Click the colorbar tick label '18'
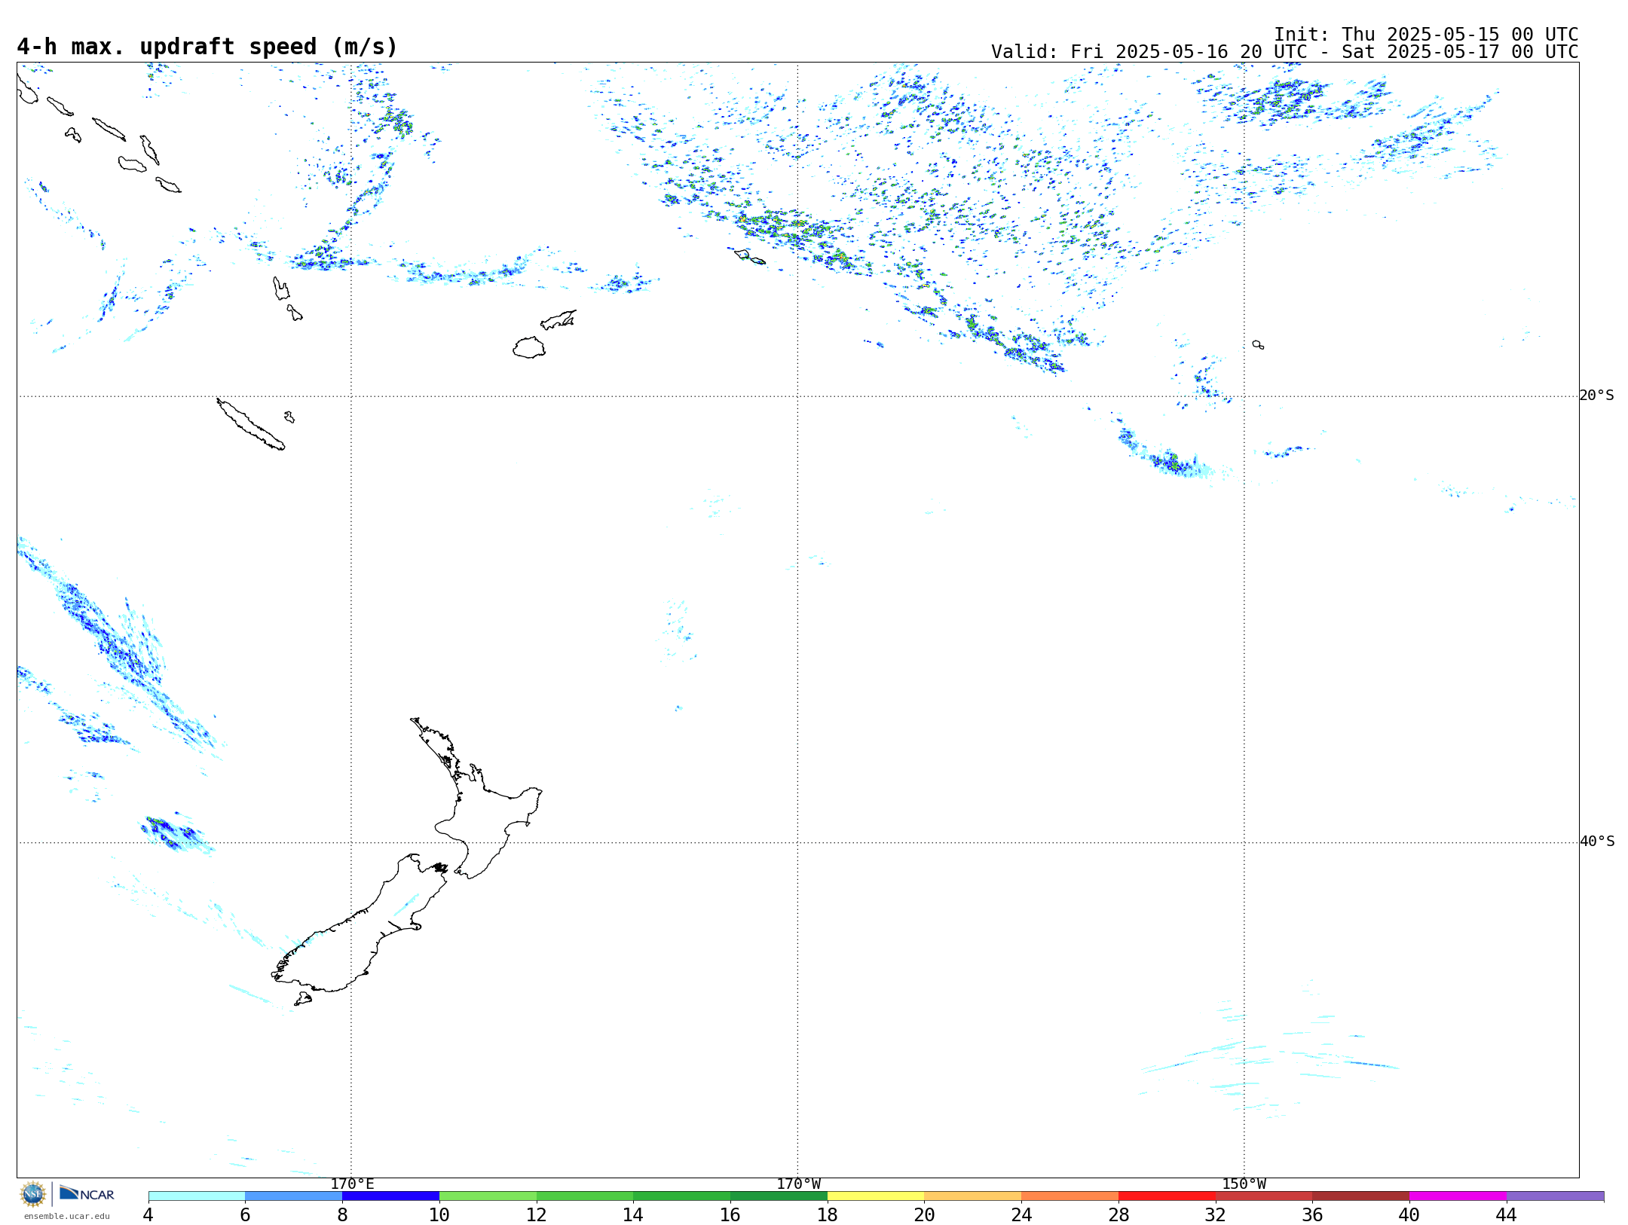Screen dimensions: 1628x1225 (828, 1214)
